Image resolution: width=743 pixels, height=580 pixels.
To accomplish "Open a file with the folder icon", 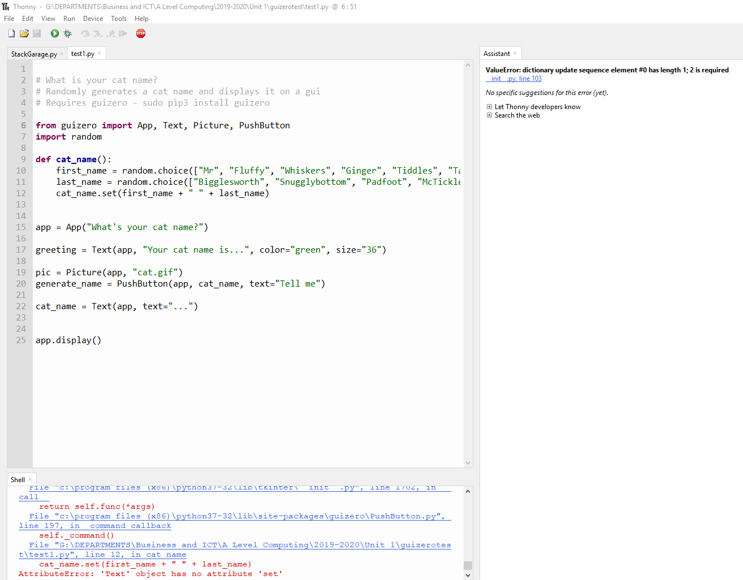I will (24, 33).
